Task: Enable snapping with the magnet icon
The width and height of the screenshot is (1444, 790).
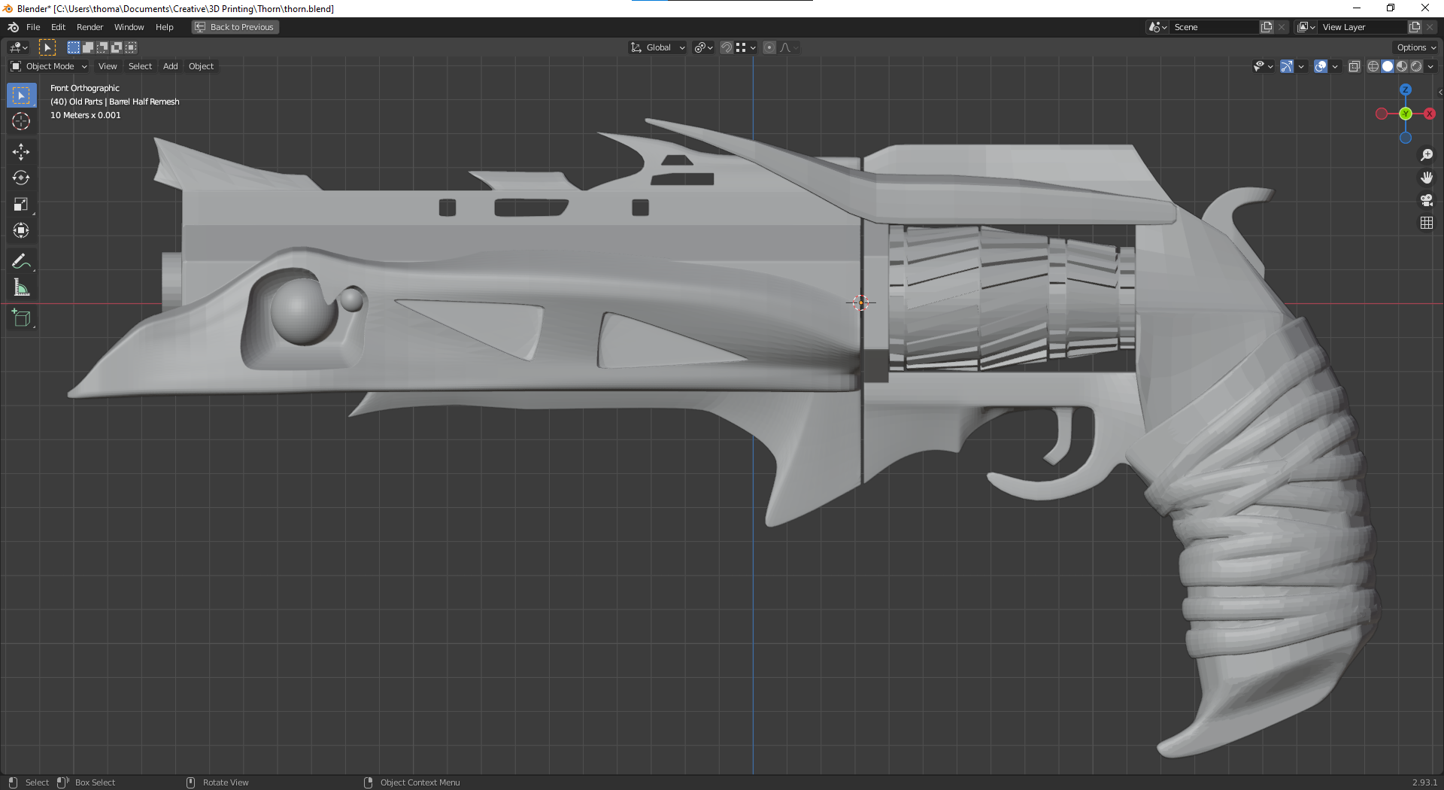Action: click(x=725, y=47)
